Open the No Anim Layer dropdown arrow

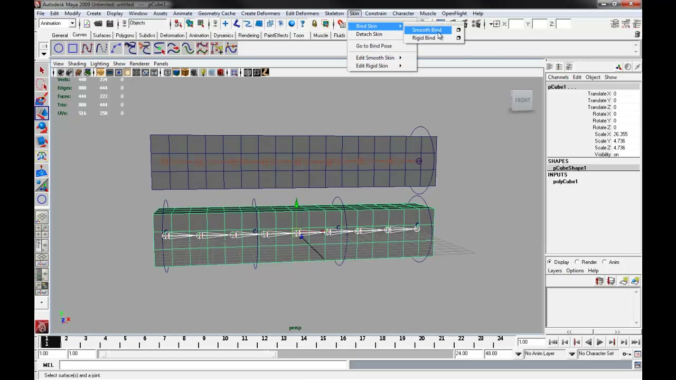(518, 354)
